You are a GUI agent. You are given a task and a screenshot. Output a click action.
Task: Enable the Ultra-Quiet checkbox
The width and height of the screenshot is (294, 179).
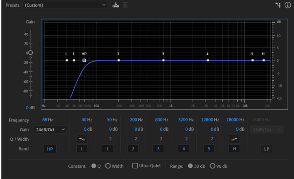[135, 166]
